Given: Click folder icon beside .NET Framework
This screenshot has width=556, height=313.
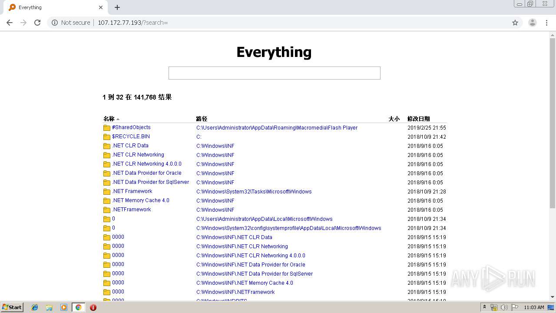Looking at the screenshot, I should click(x=107, y=192).
